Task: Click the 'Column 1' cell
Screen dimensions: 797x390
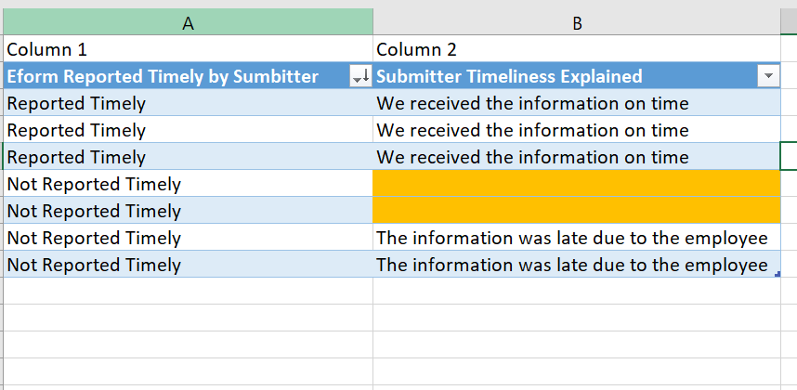Action: (188, 49)
